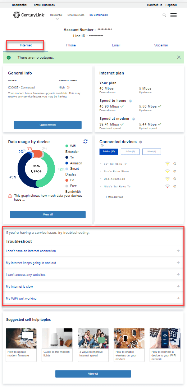Click WiFi signal icon for Usa-X8025348
Image resolution: width=187 pixels, height=387 pixels.
(x=168, y=179)
